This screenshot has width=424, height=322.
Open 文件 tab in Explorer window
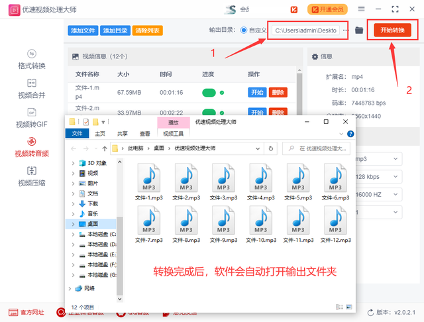point(77,134)
